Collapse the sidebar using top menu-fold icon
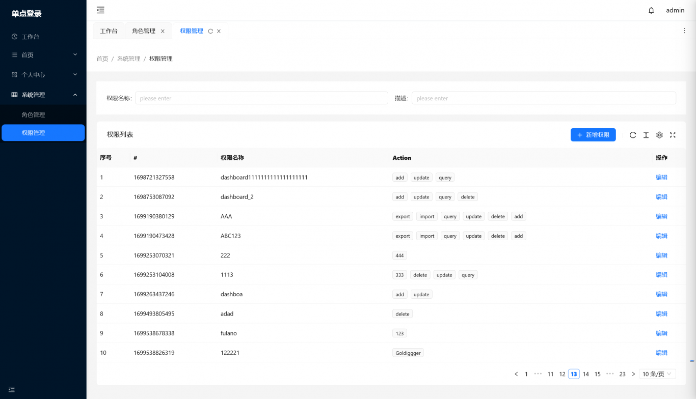 pos(100,10)
